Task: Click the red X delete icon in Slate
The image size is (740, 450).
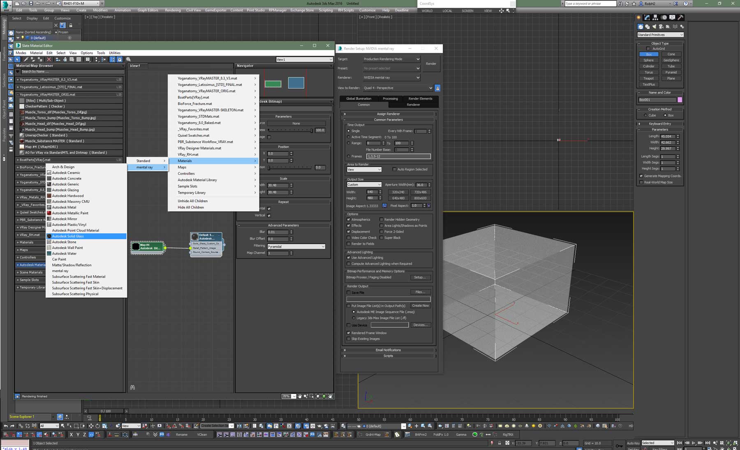Action: click(x=49, y=60)
